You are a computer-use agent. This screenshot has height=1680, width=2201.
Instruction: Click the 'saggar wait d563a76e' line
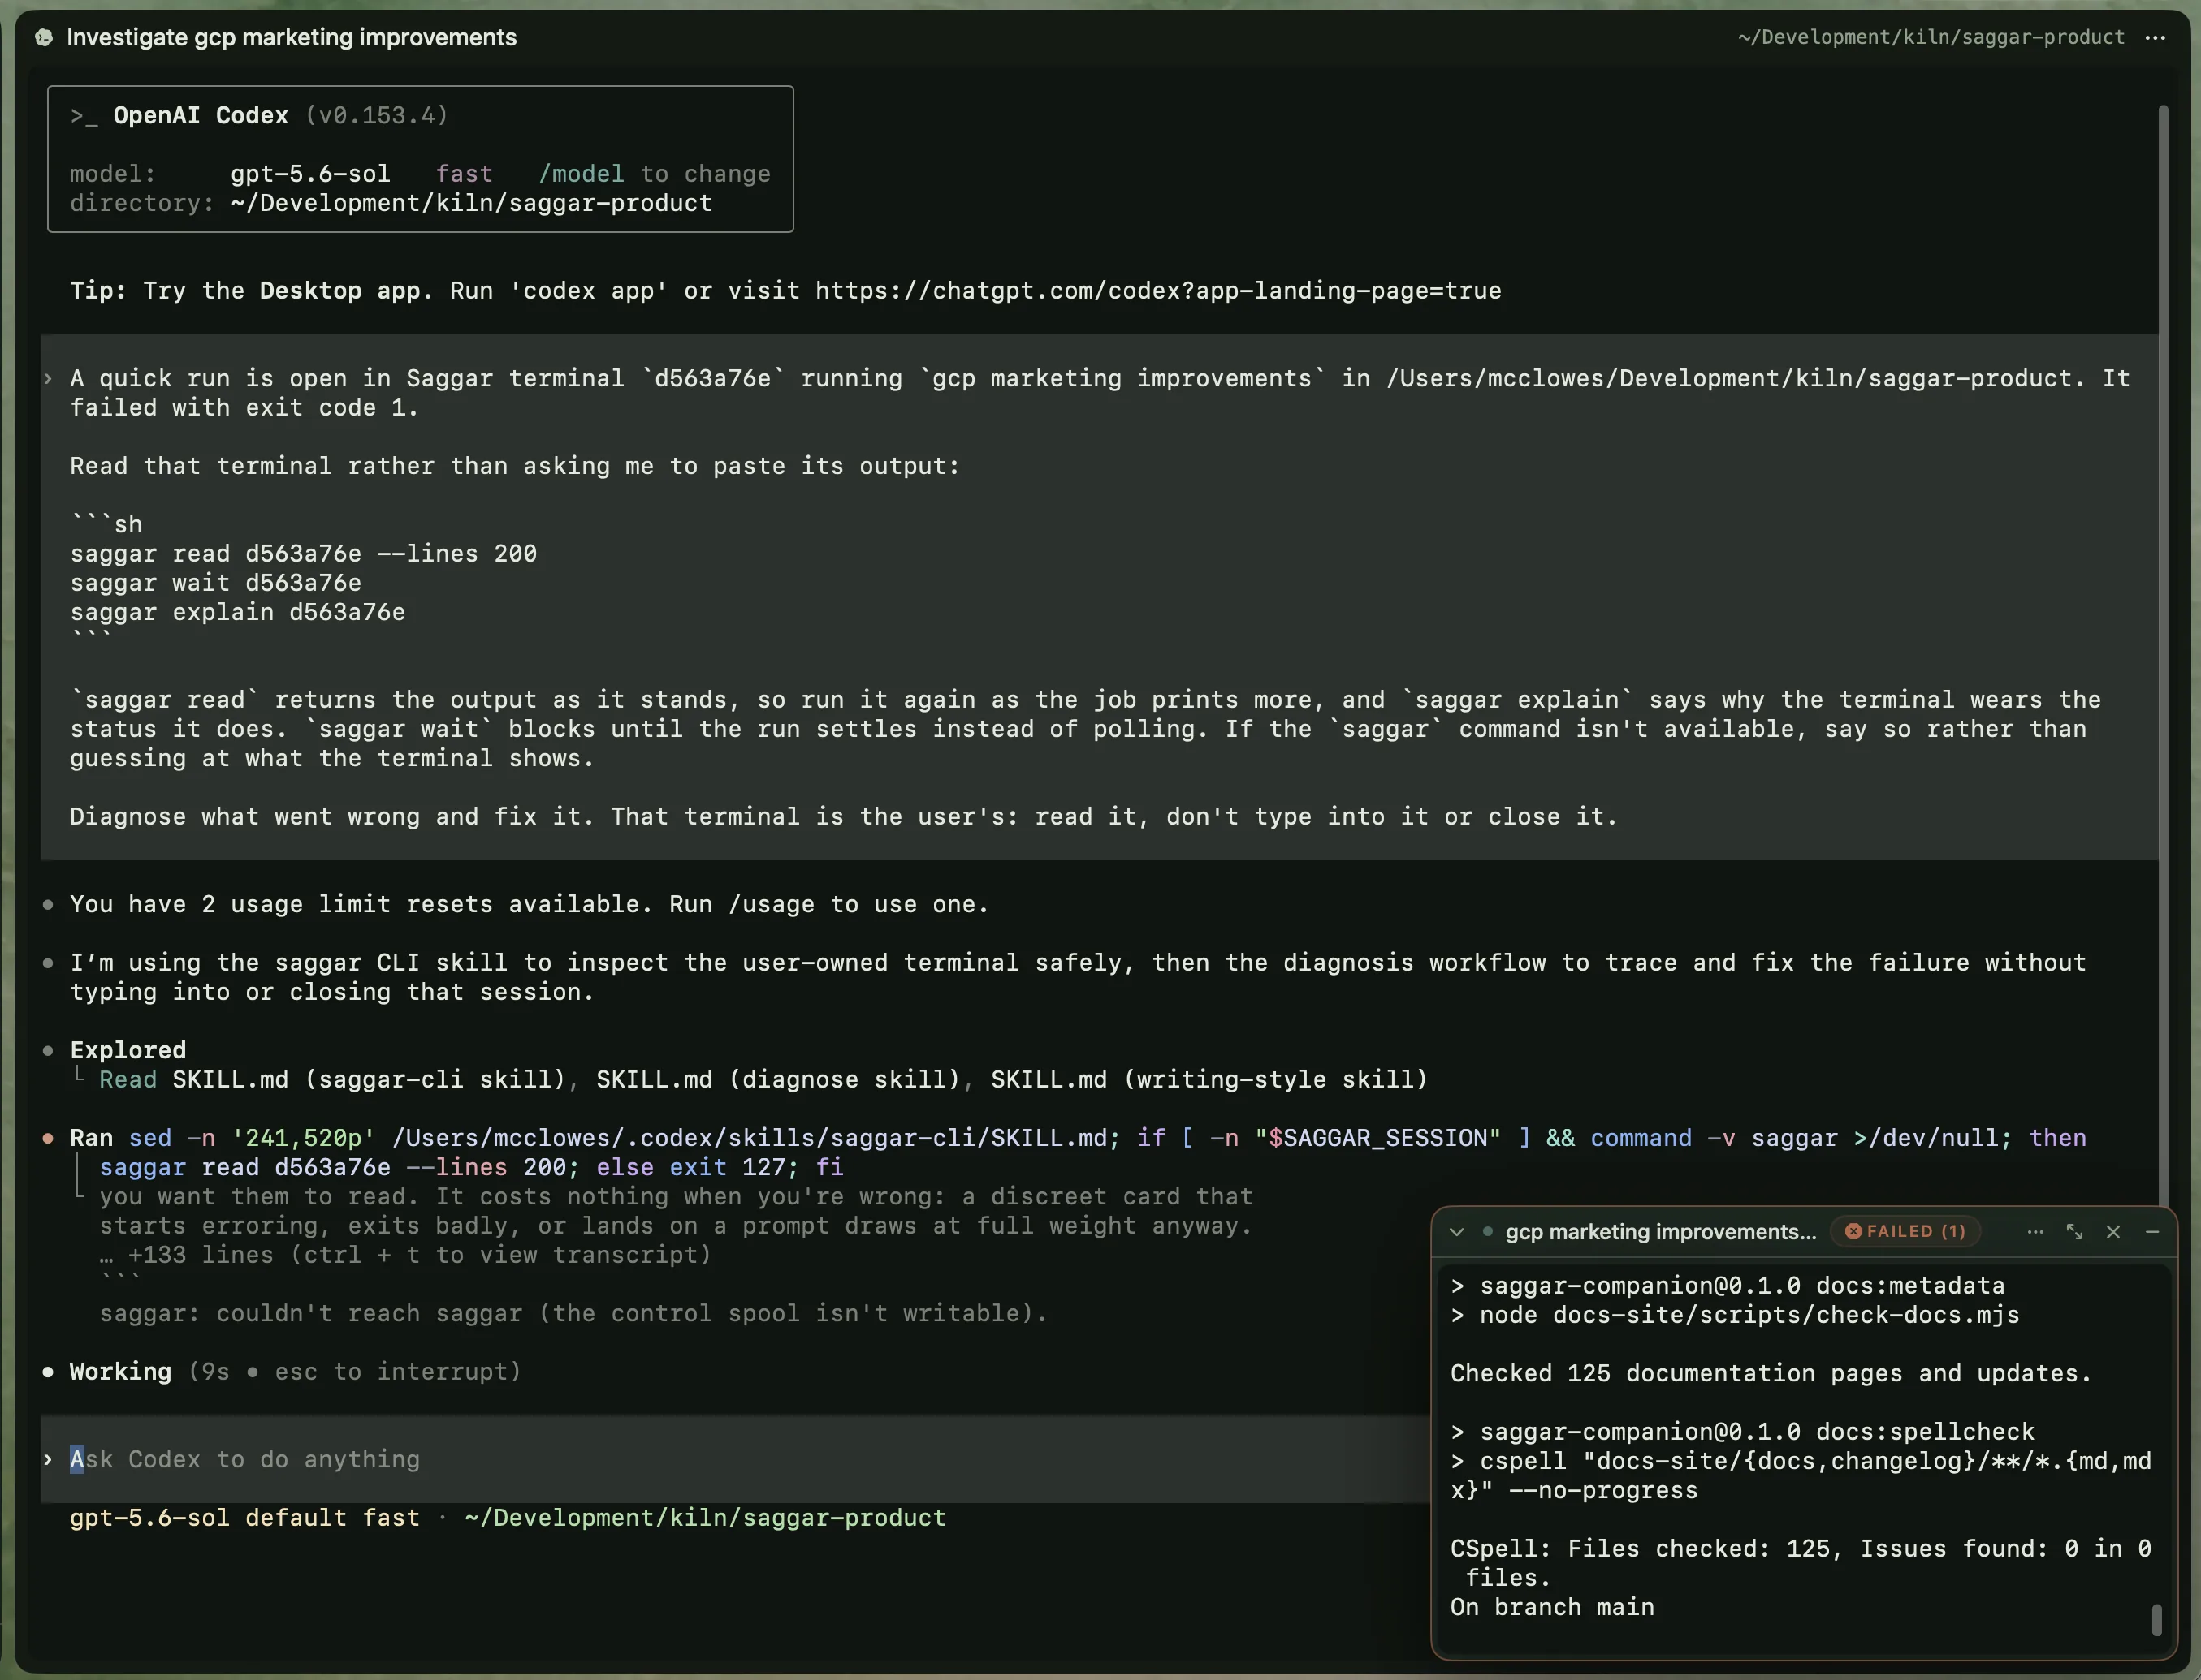tap(215, 583)
